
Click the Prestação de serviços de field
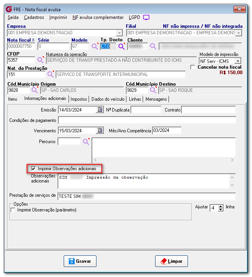(147, 196)
